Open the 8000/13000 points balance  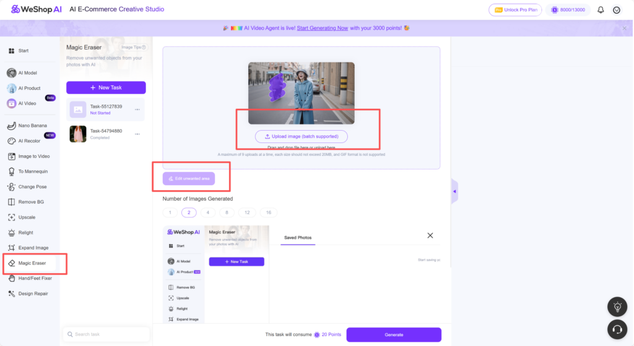click(568, 10)
